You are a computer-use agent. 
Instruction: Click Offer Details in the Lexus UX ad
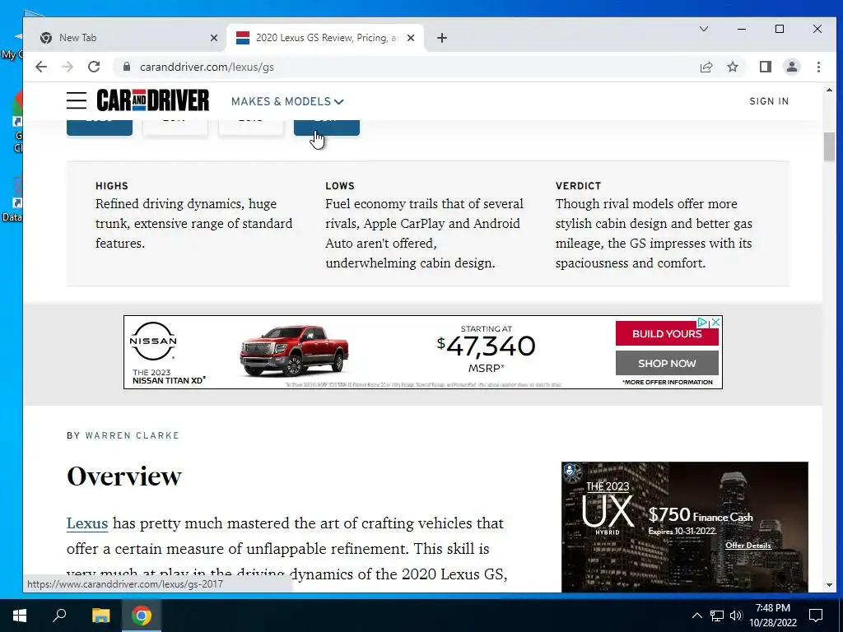(x=748, y=545)
